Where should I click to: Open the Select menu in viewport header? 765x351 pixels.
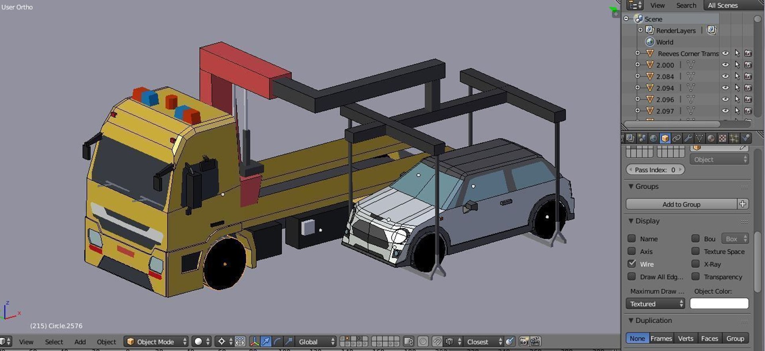coord(54,342)
